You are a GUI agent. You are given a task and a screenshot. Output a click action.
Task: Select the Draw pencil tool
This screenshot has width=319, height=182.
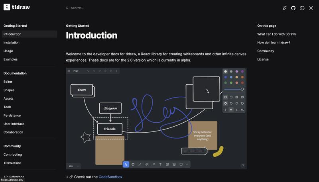point(140,164)
